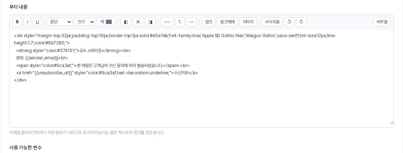Align text to the left
The width and height of the screenshot is (403, 153).
tap(126, 22)
